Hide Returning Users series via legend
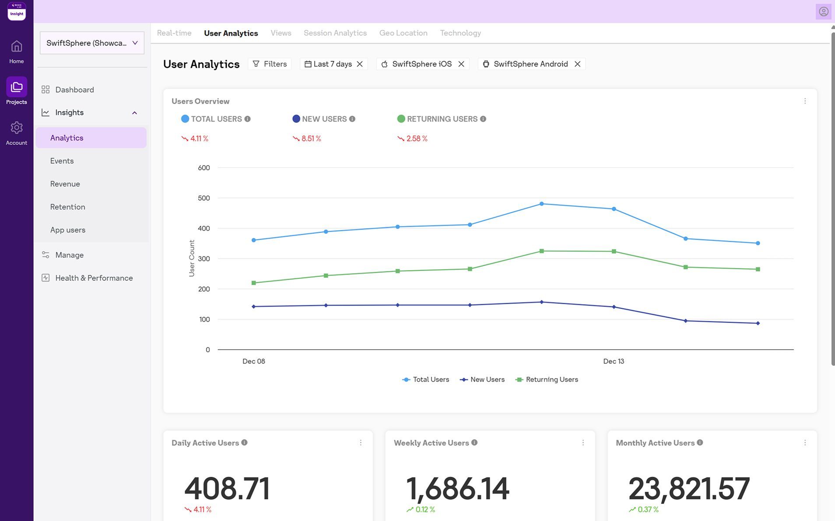The width and height of the screenshot is (835, 521). click(x=547, y=379)
